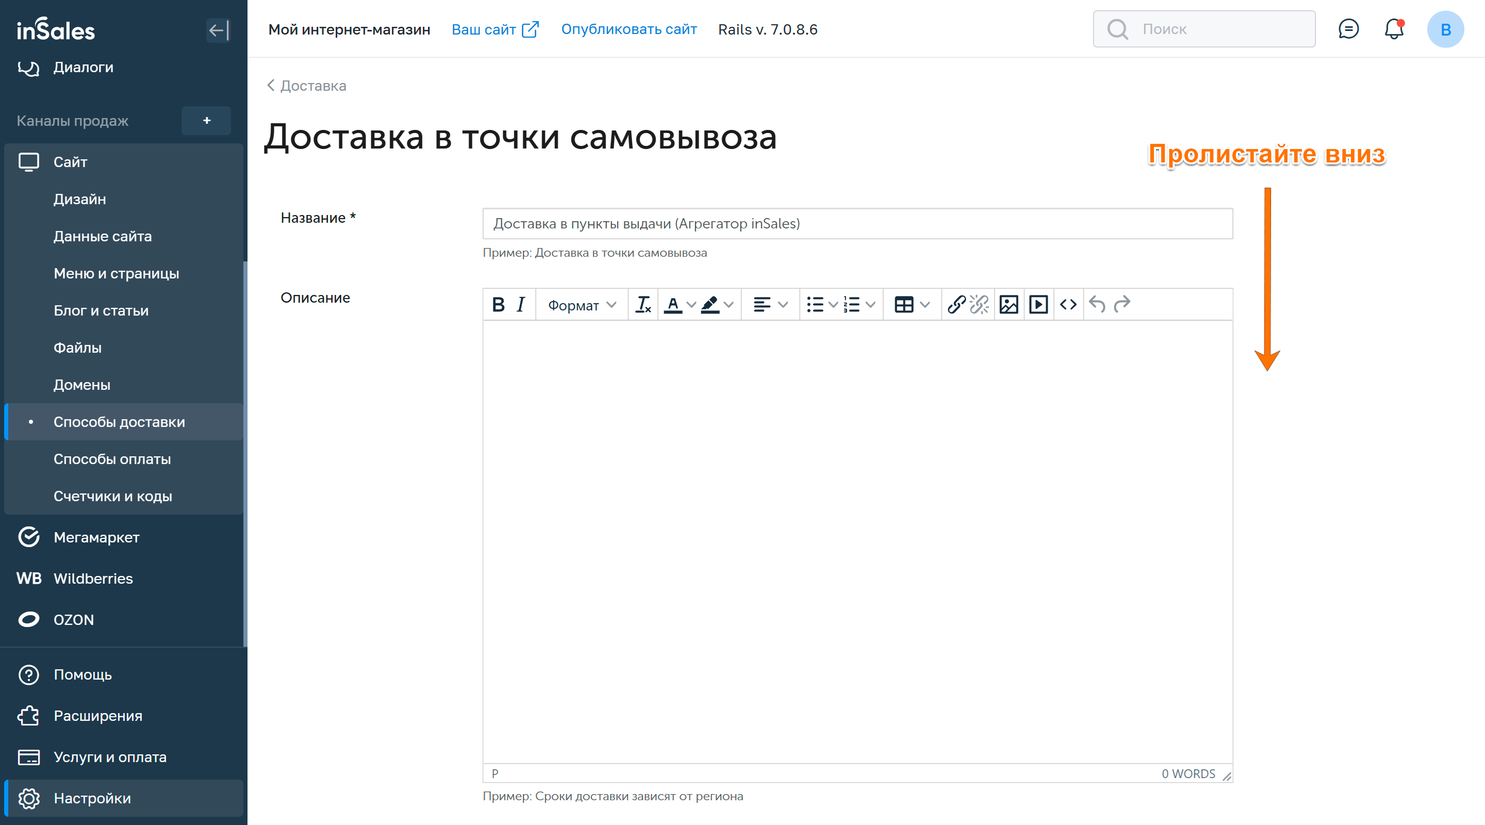Click the Название input field
1485x825 pixels.
pyautogui.click(x=857, y=224)
